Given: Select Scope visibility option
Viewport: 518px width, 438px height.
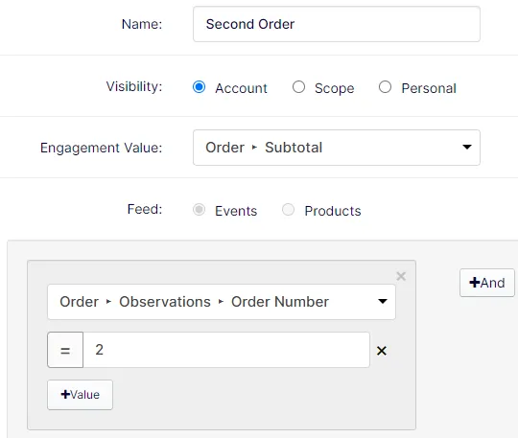Looking at the screenshot, I should pos(298,87).
